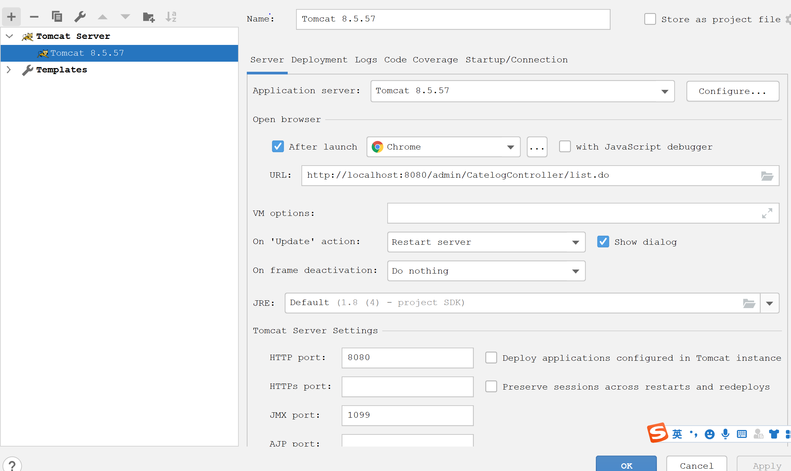Enable Deploy applications configured in Tomcat instance
791x471 pixels.
click(491, 358)
